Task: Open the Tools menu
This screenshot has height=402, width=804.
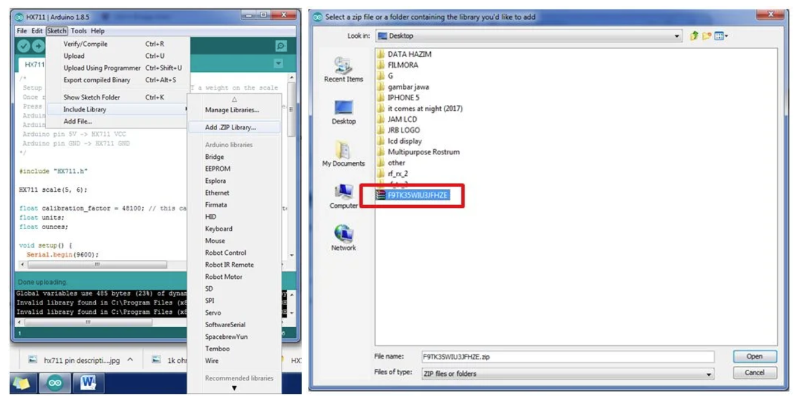Action: point(79,31)
